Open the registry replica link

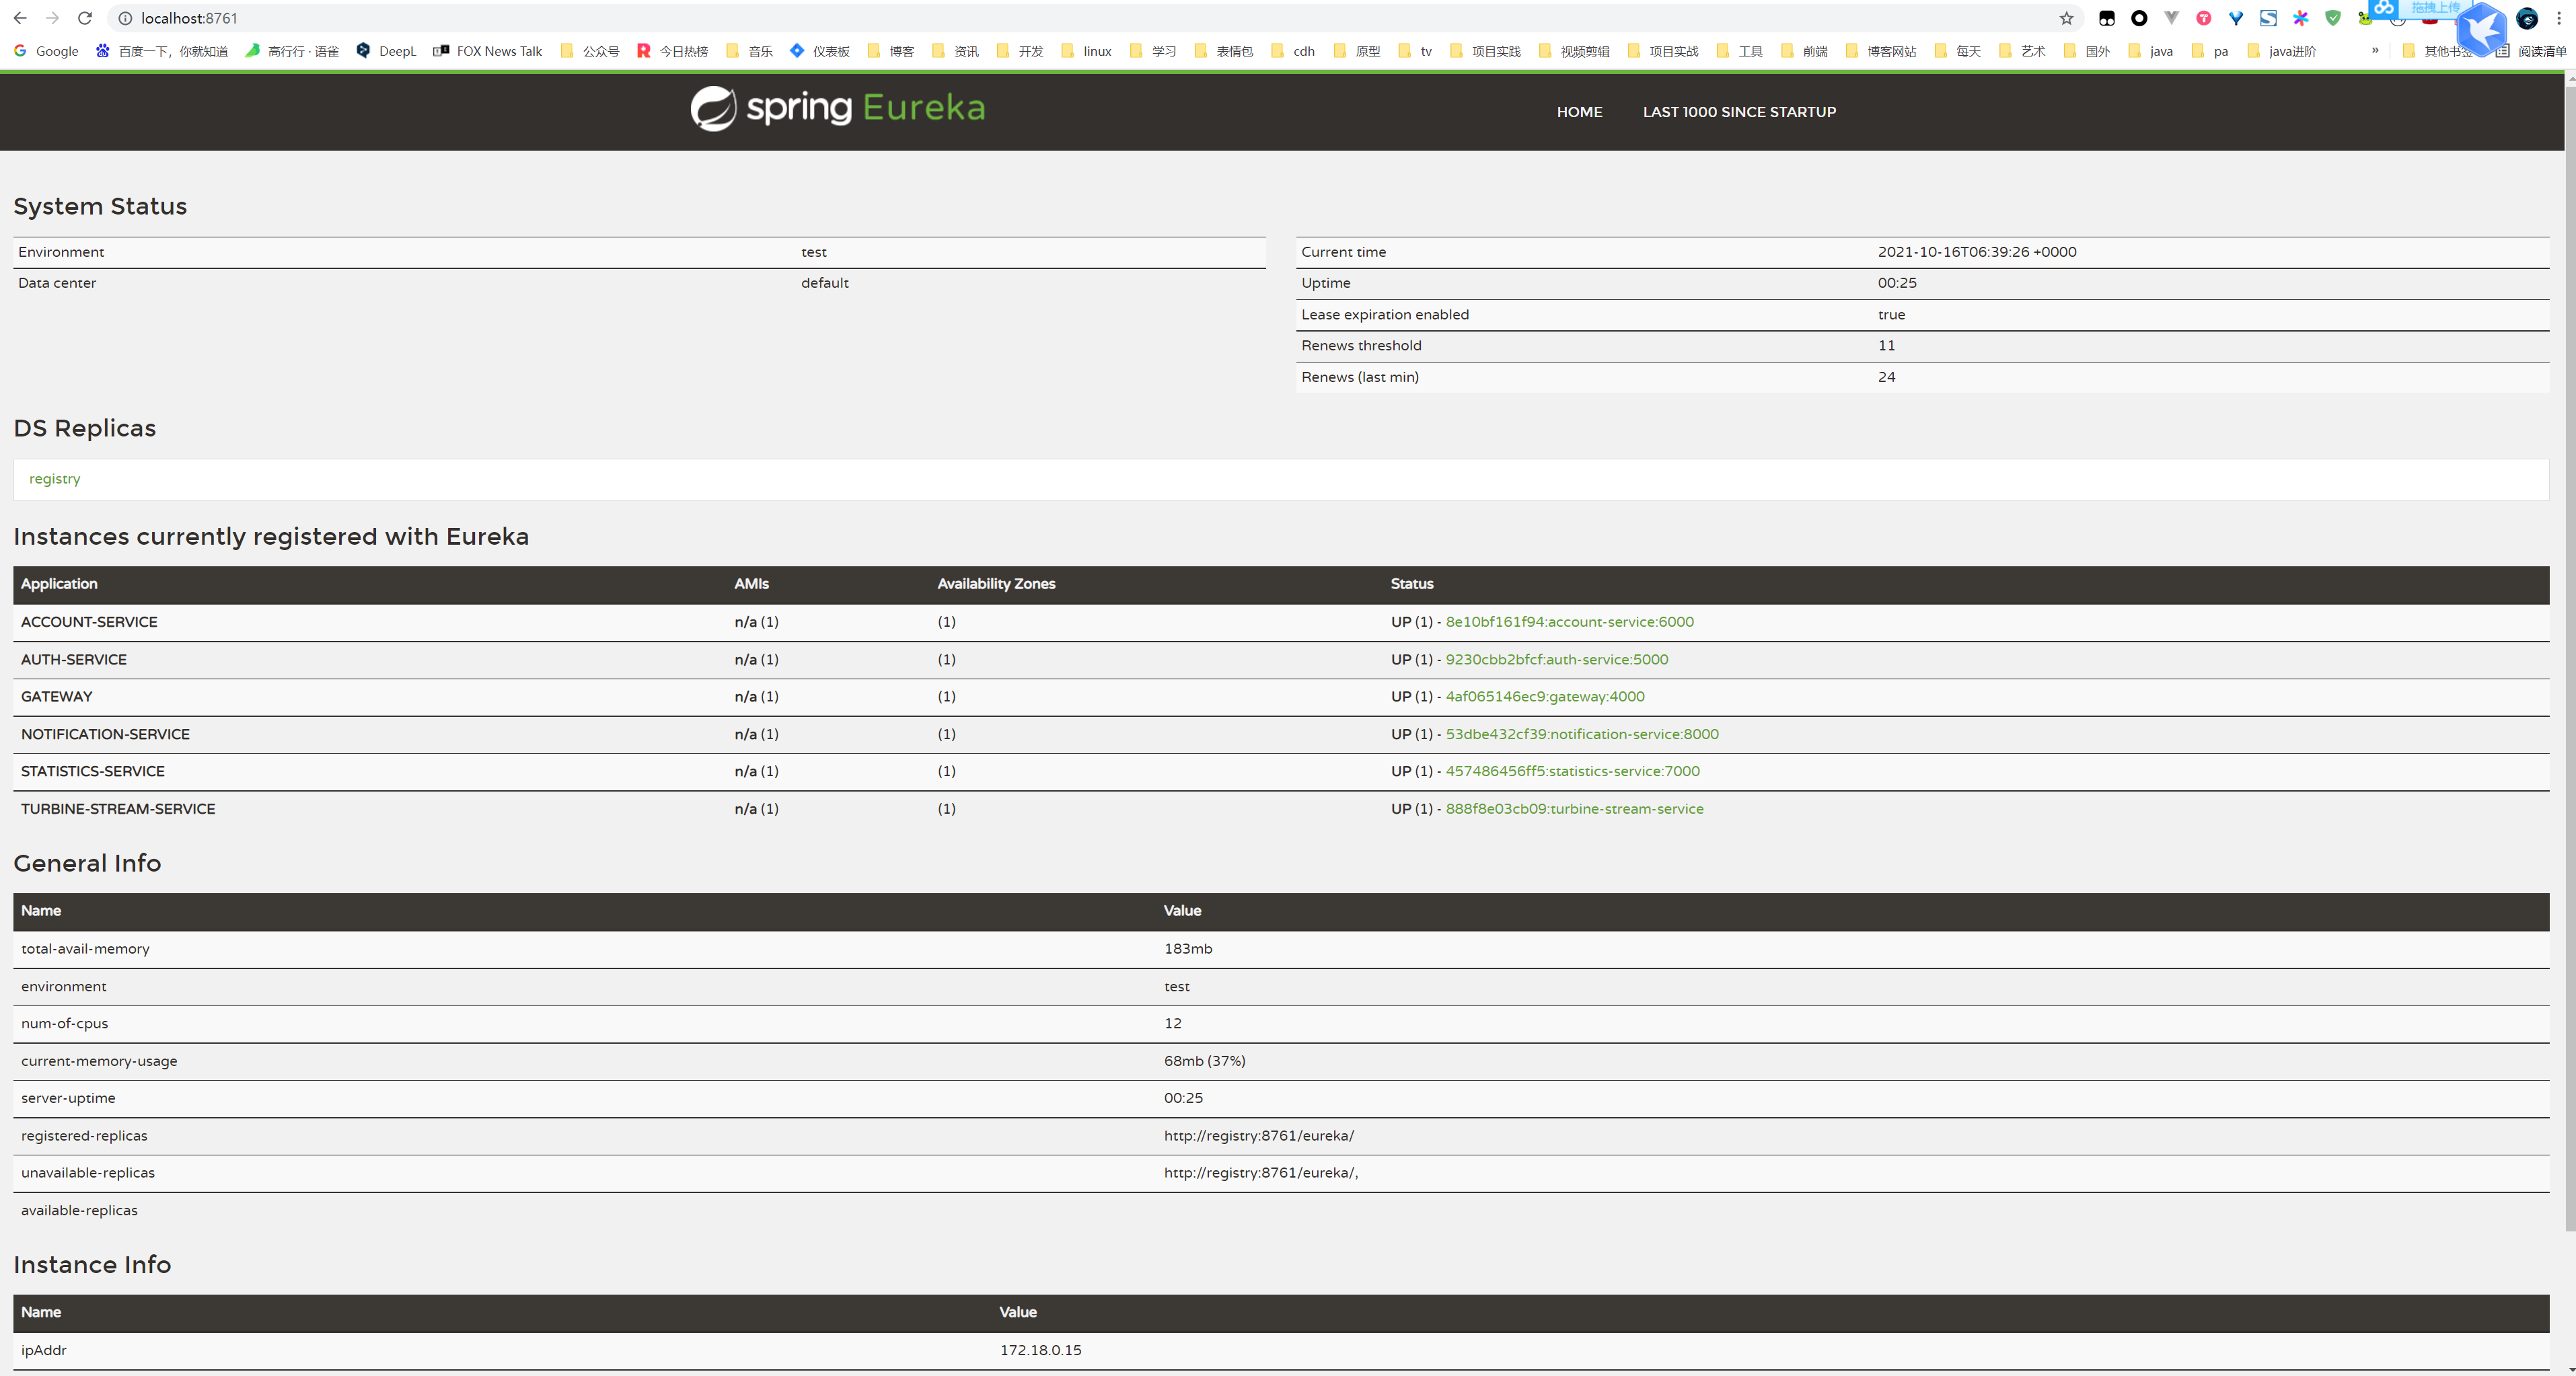(55, 479)
